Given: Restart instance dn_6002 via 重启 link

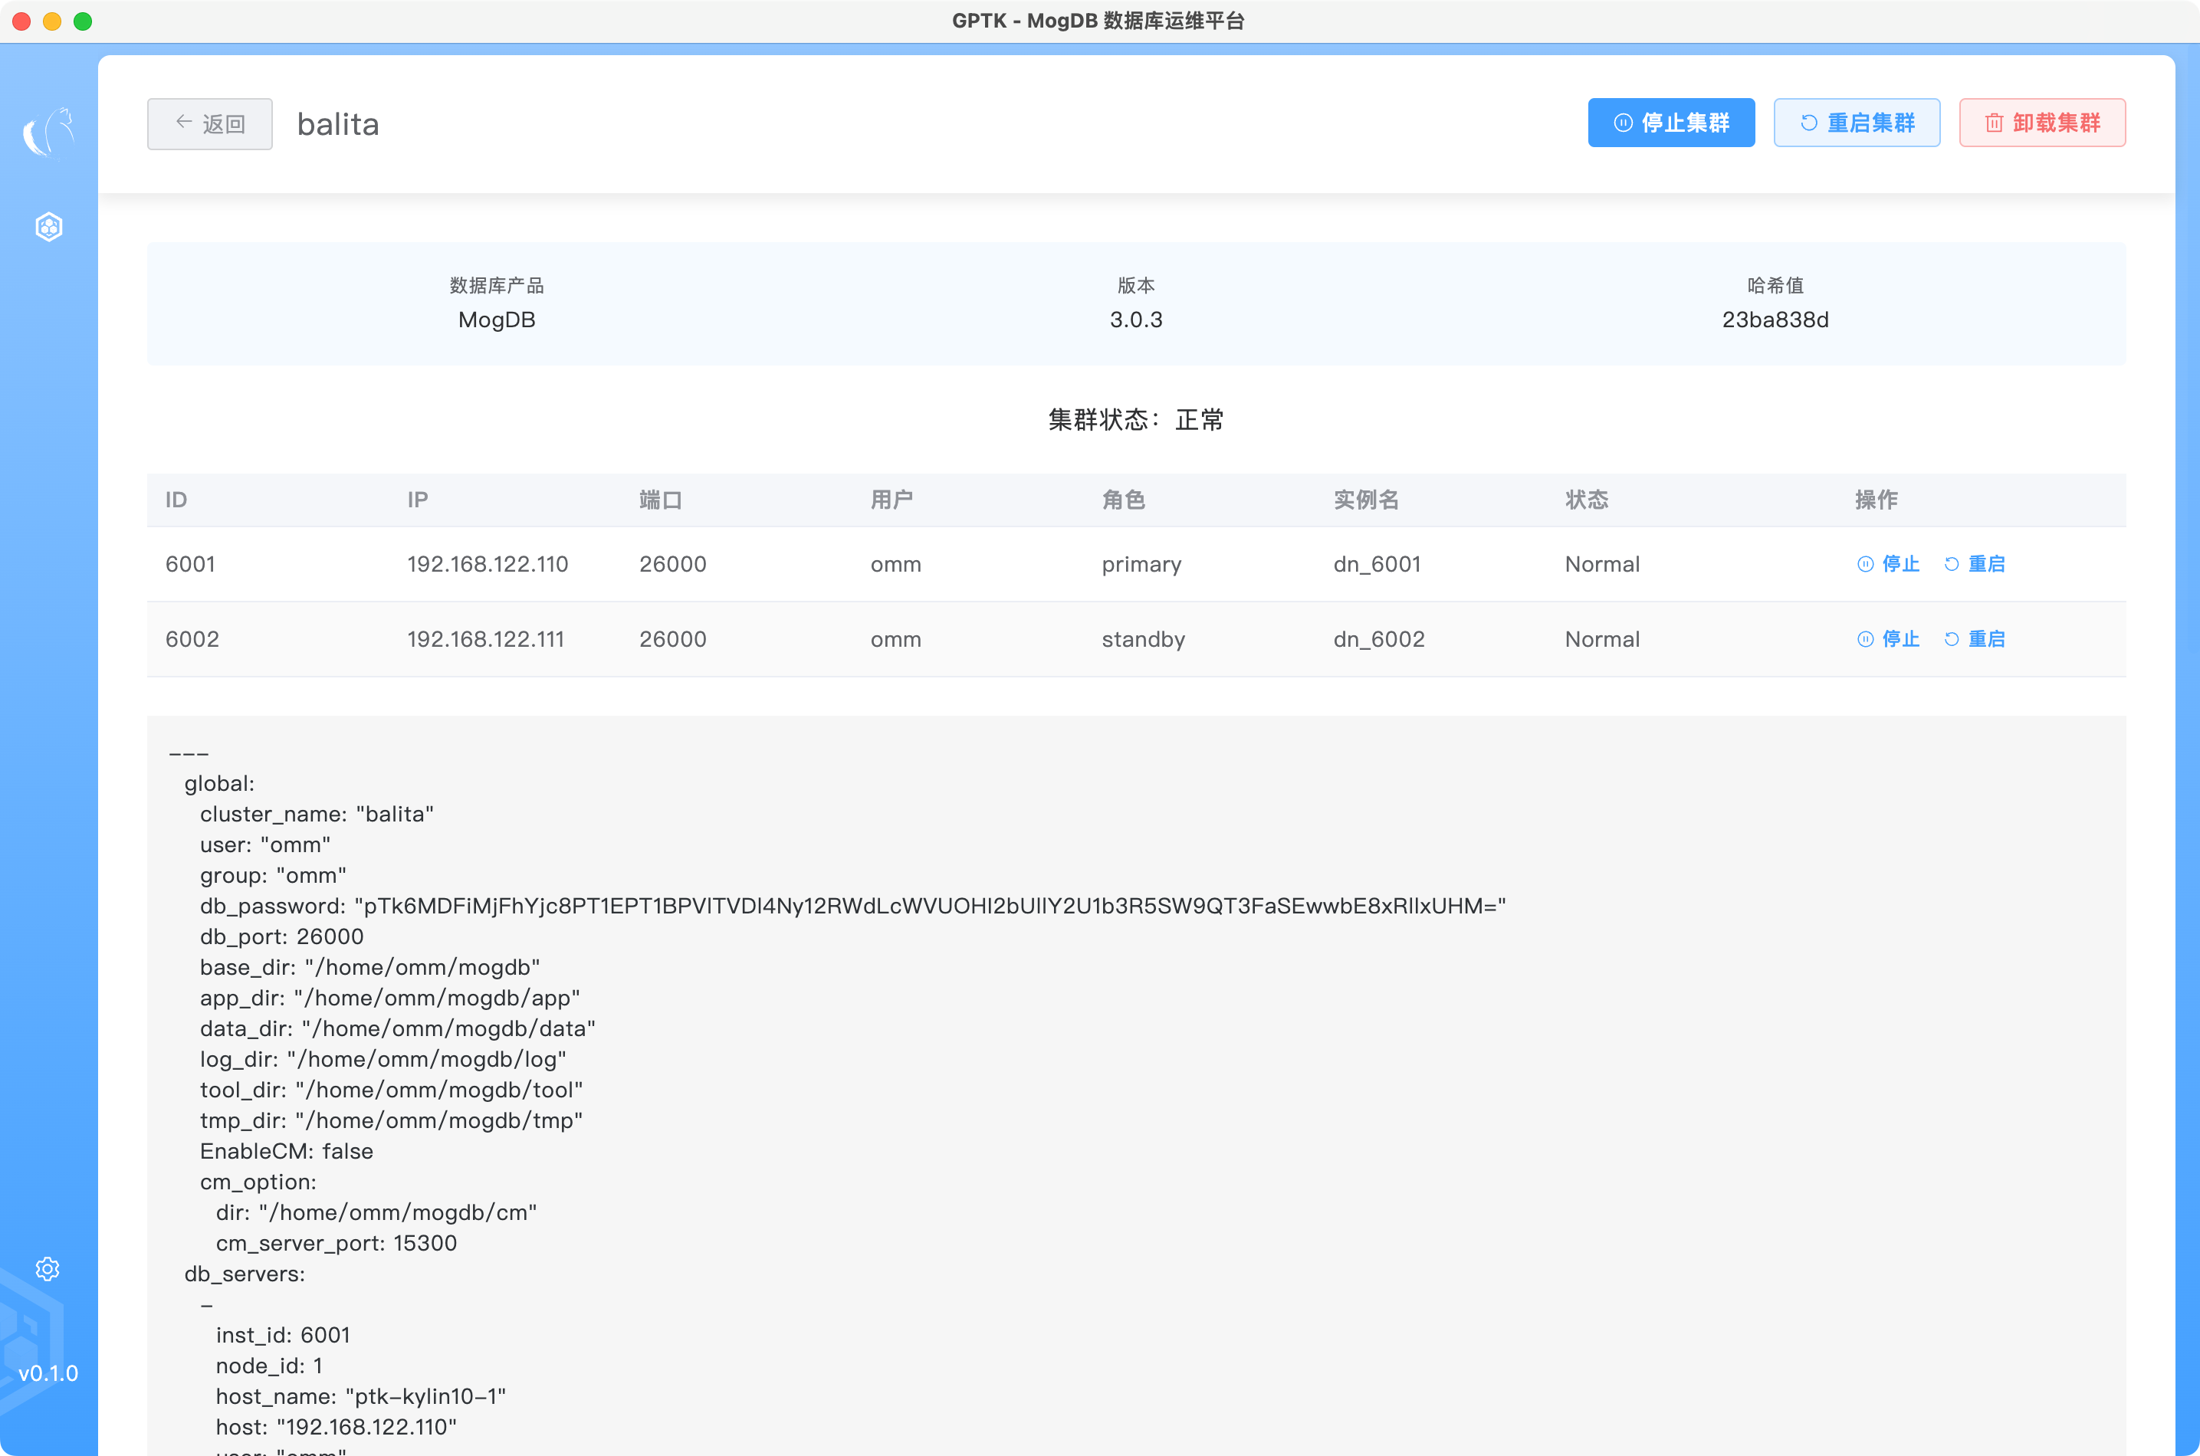Looking at the screenshot, I should pos(1975,639).
